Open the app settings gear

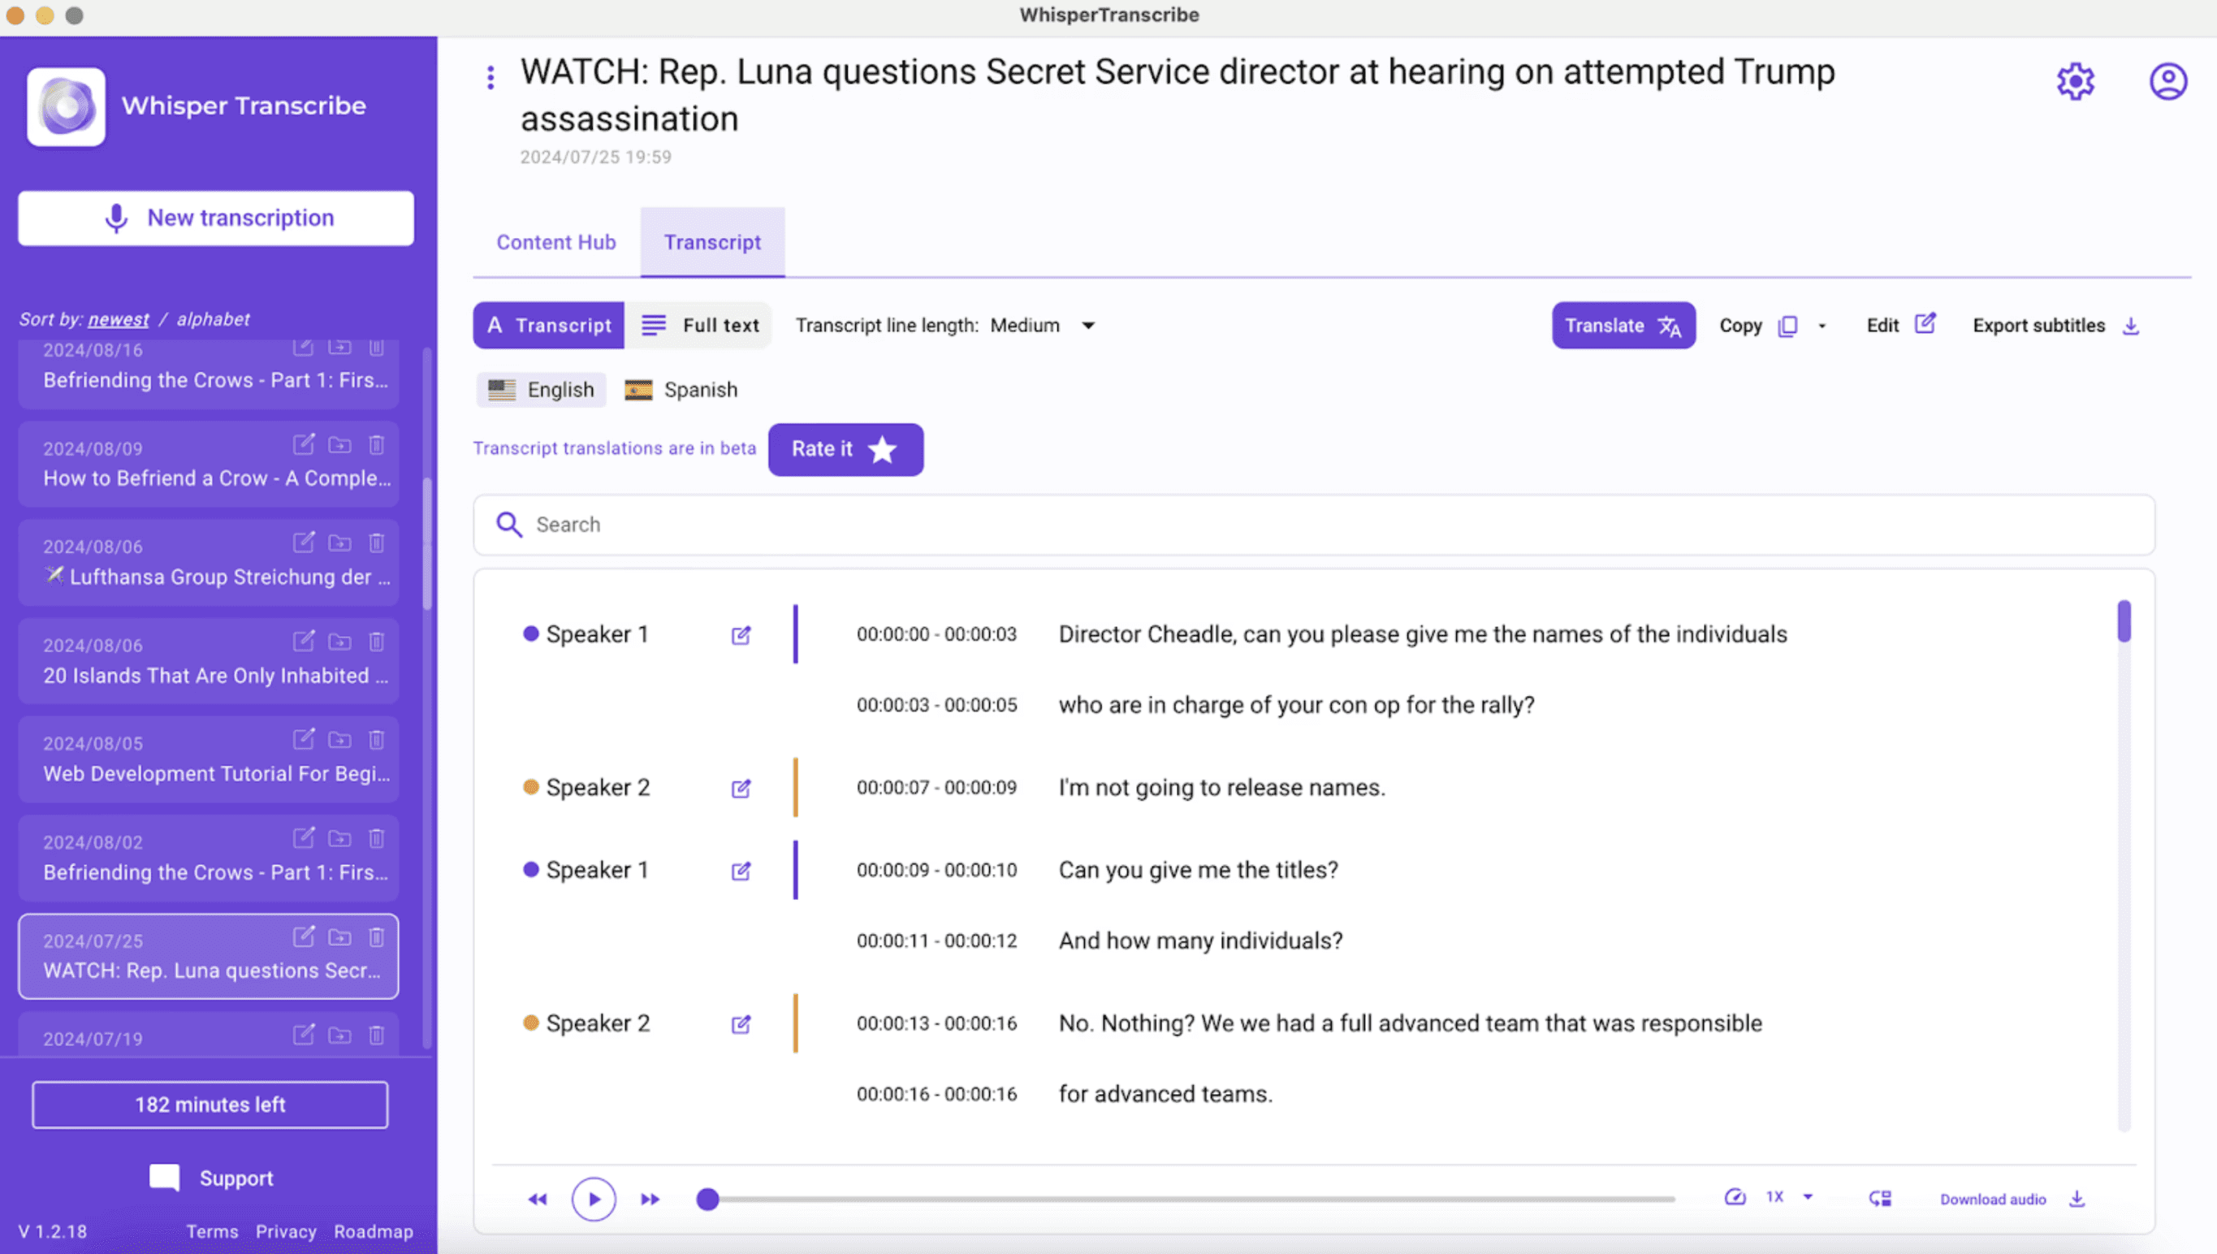click(2076, 80)
